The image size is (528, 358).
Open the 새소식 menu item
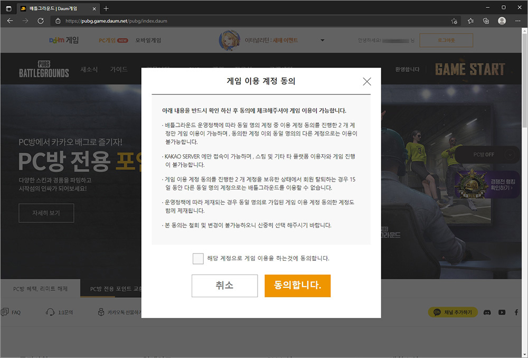(89, 69)
